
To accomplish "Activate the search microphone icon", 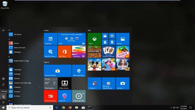I will pyautogui.click(x=50, y=108).
